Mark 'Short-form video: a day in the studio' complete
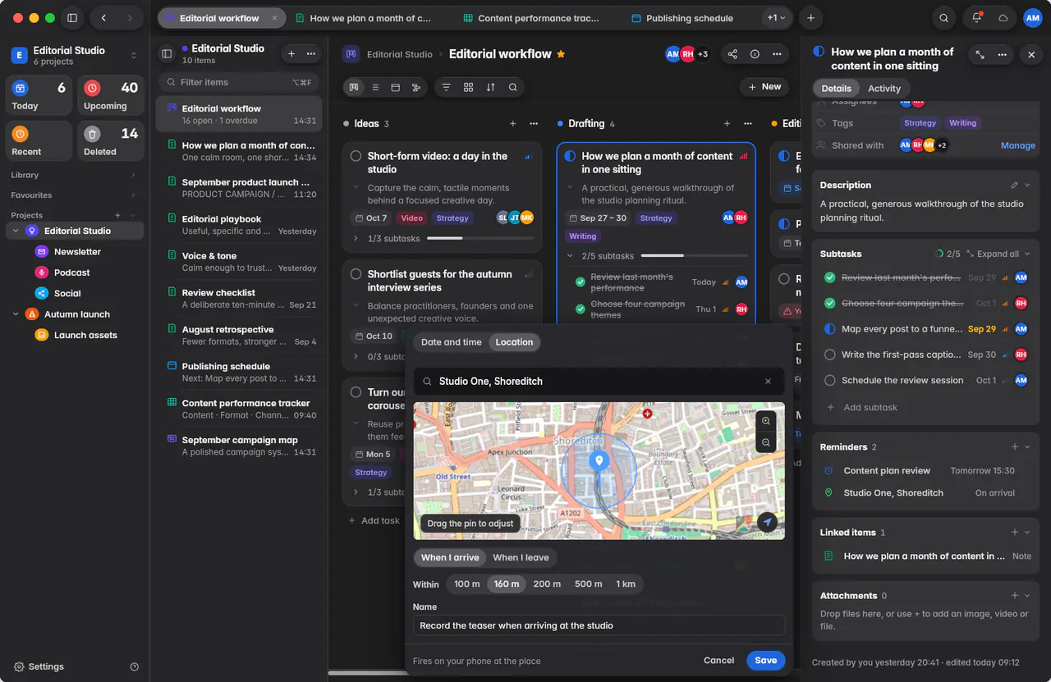The height and width of the screenshot is (682, 1051). coord(356,156)
